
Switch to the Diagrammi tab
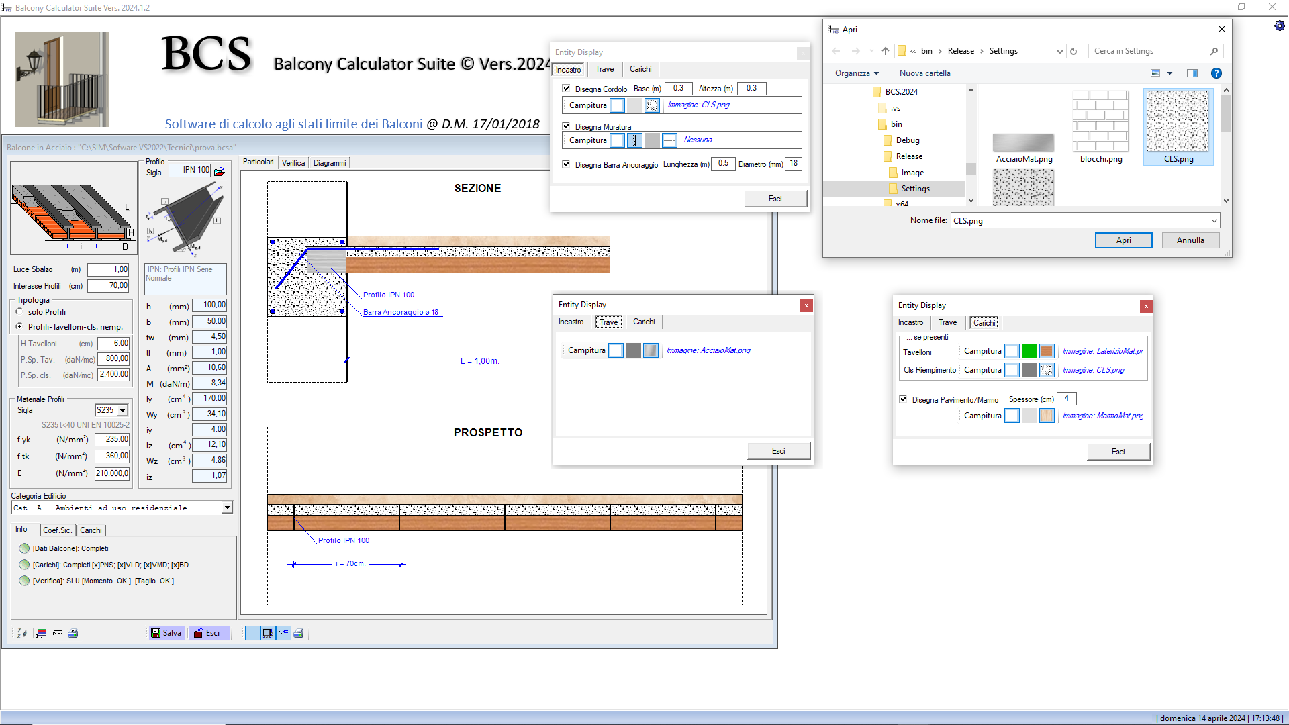click(x=330, y=163)
